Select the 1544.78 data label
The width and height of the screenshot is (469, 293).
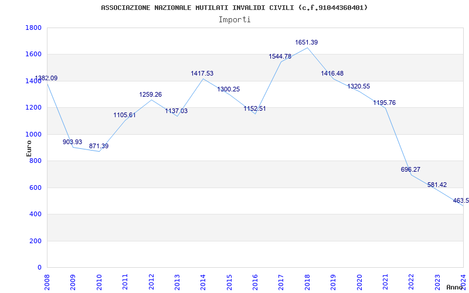coord(280,56)
